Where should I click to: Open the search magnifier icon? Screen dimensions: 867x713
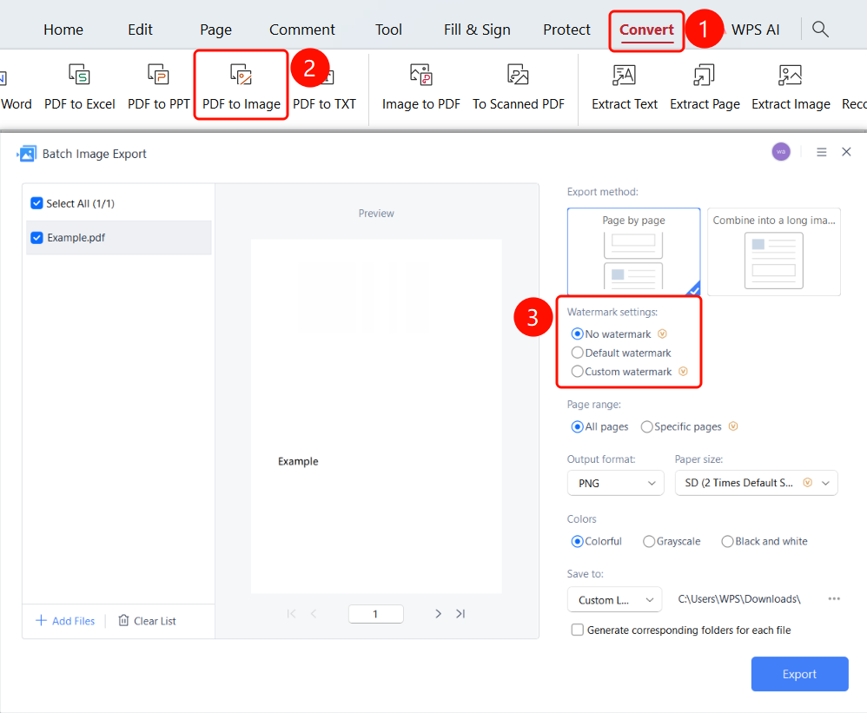(x=820, y=30)
